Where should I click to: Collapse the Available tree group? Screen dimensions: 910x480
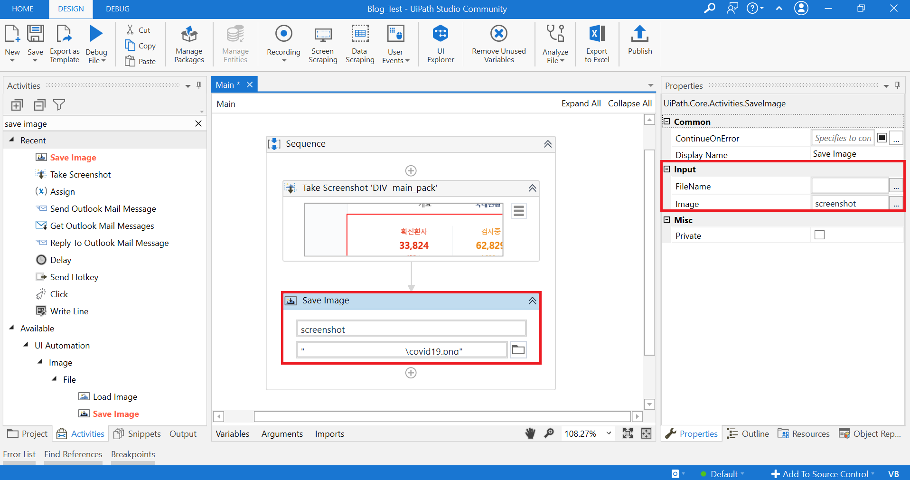point(11,328)
